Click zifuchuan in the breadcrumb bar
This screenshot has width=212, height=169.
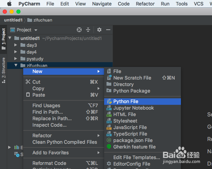point(40,20)
